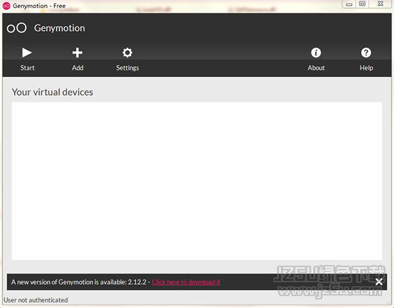Click the 'Your virtual devices' heading
Screen dimensions: 394x308
(x=52, y=92)
